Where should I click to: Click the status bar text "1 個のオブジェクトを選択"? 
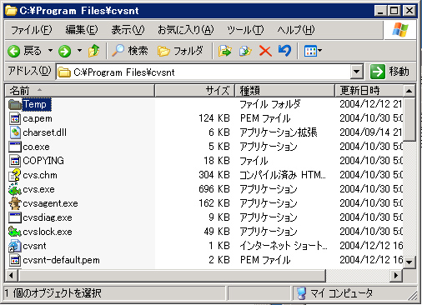point(53,293)
